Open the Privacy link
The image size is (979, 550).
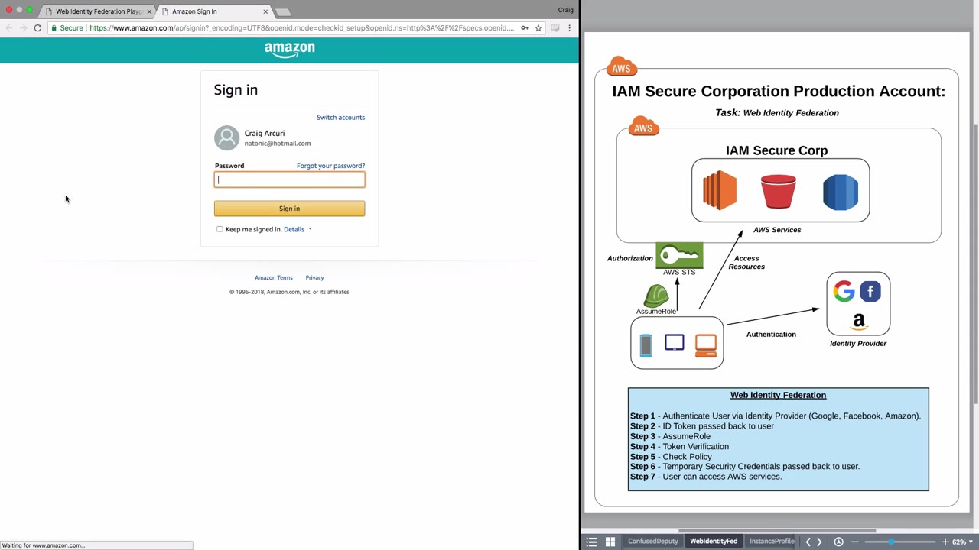click(x=314, y=278)
